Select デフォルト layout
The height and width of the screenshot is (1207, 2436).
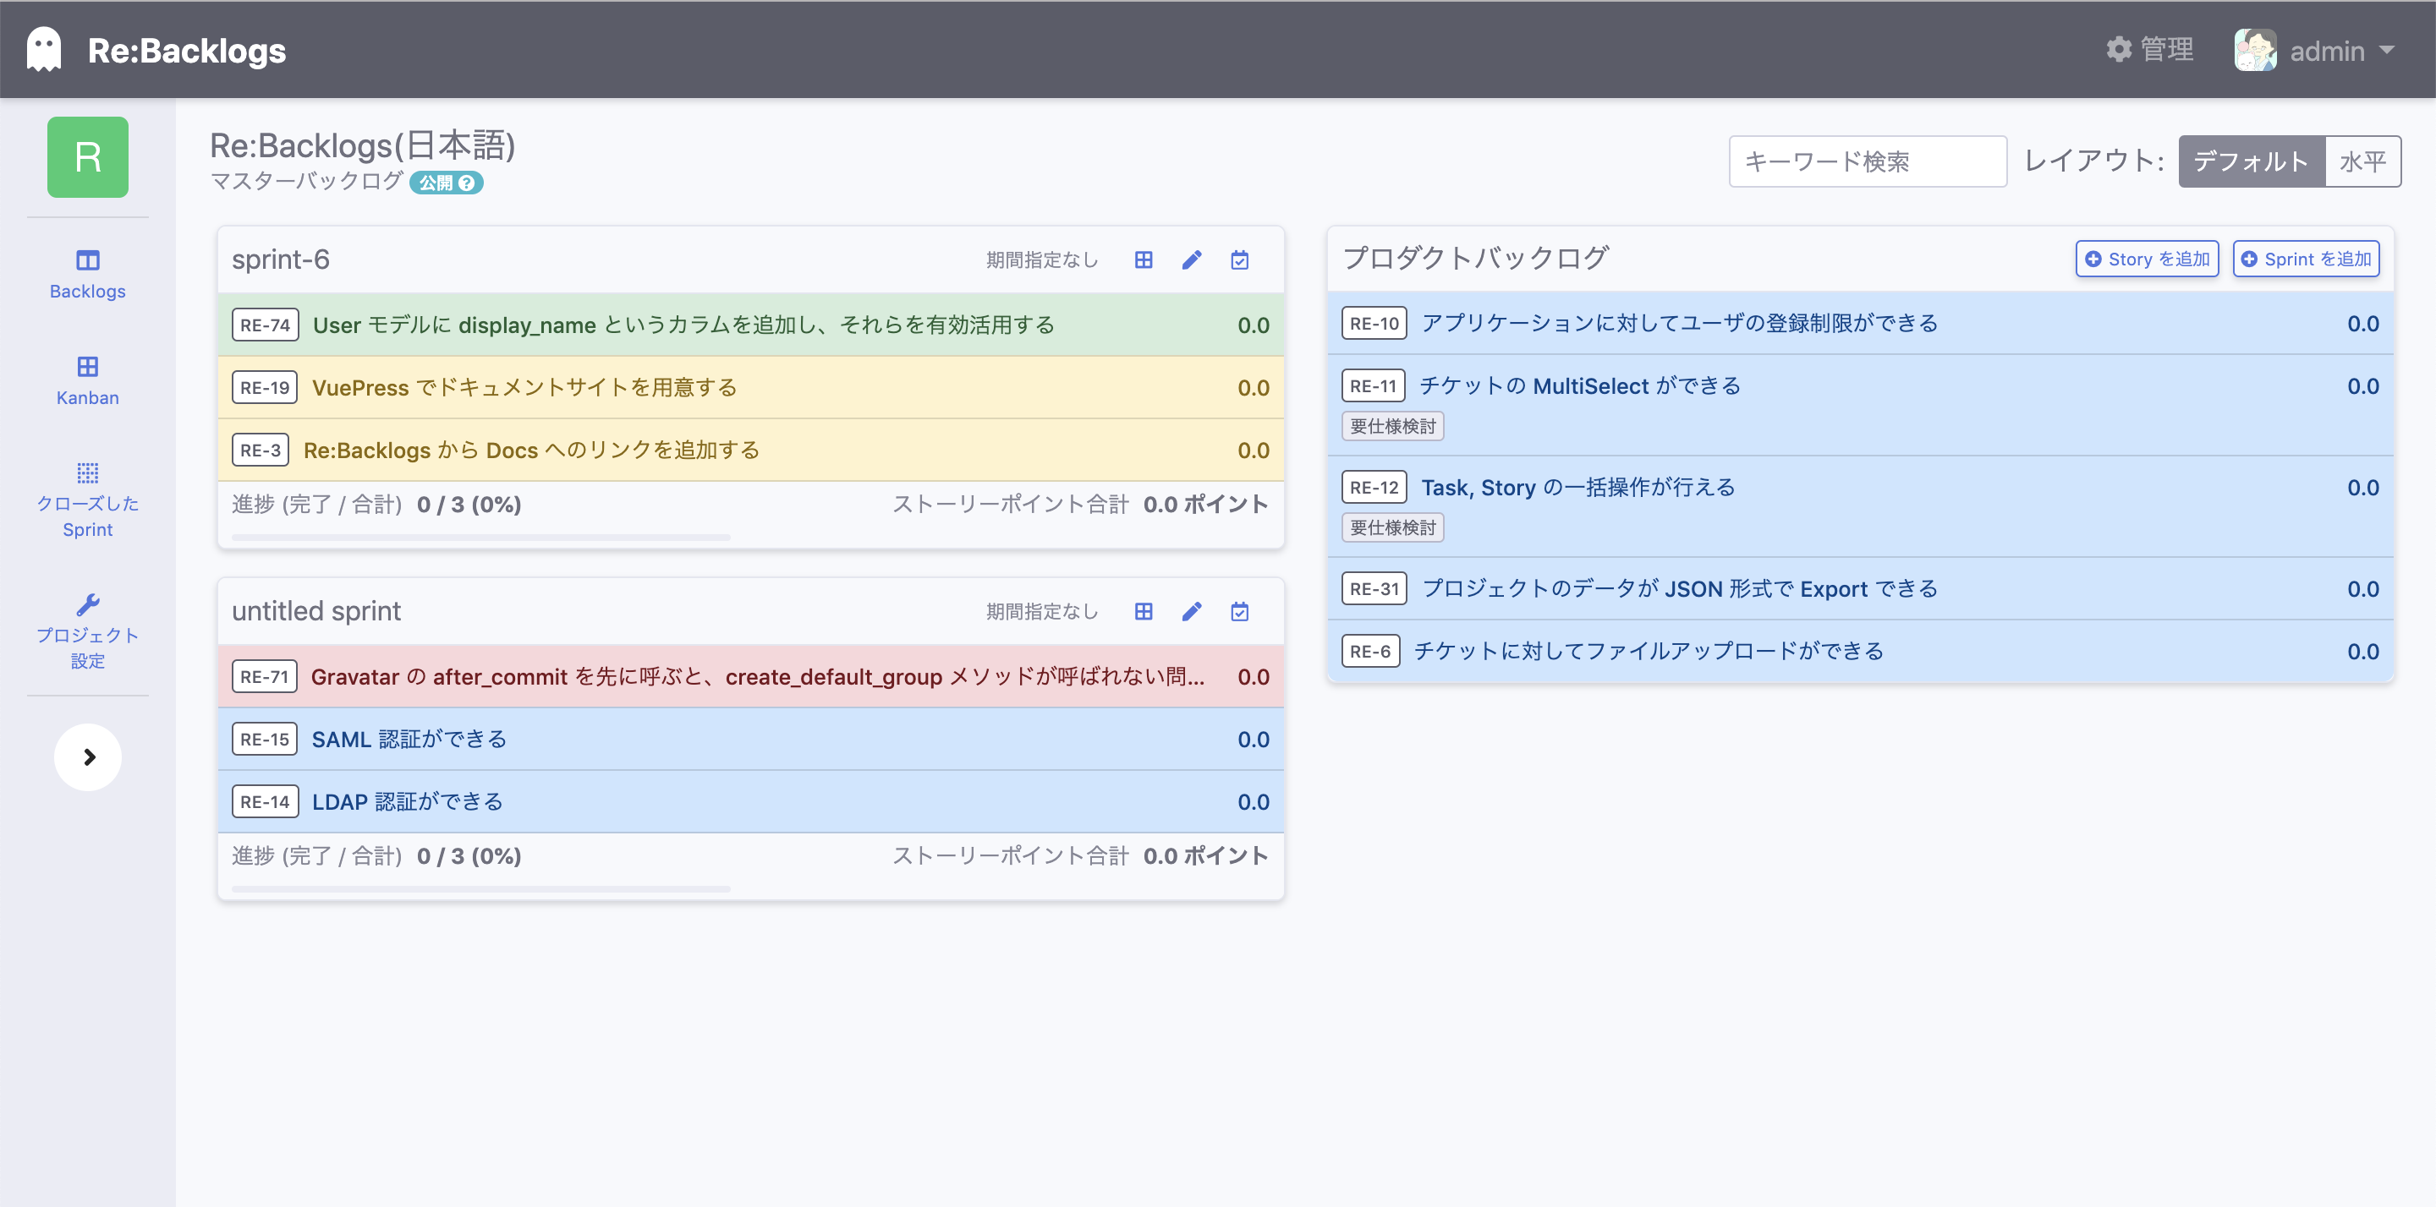(2252, 161)
